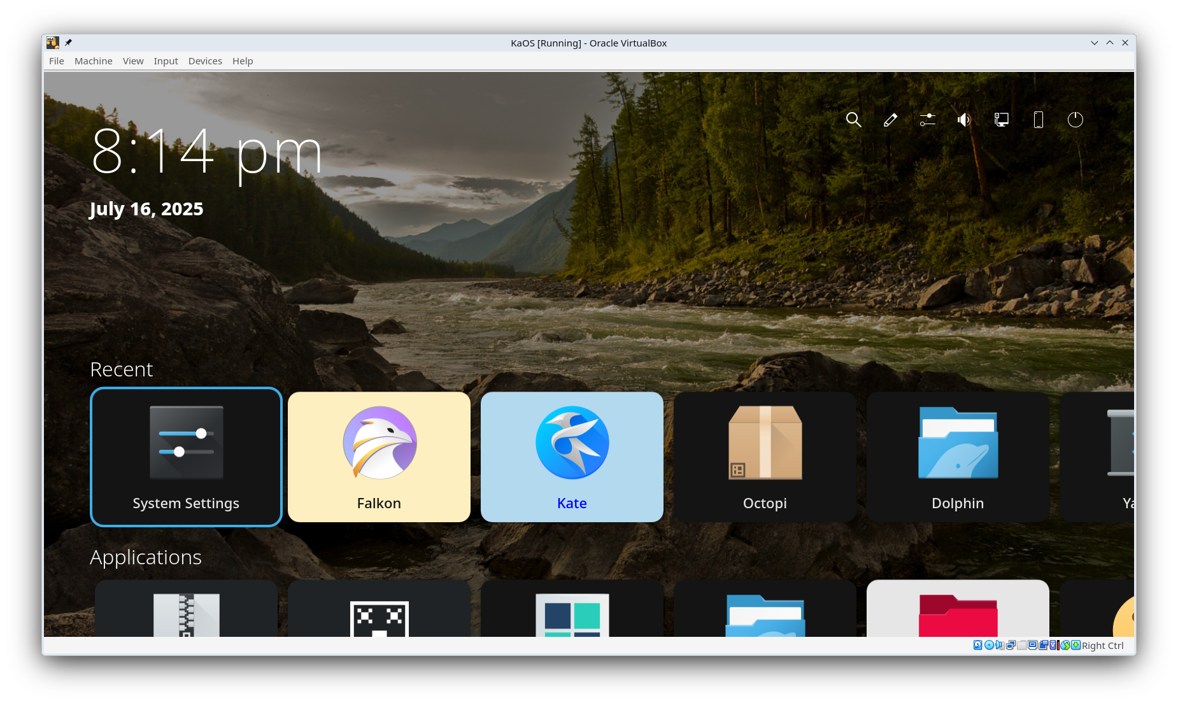Open the Machine menu

click(93, 61)
